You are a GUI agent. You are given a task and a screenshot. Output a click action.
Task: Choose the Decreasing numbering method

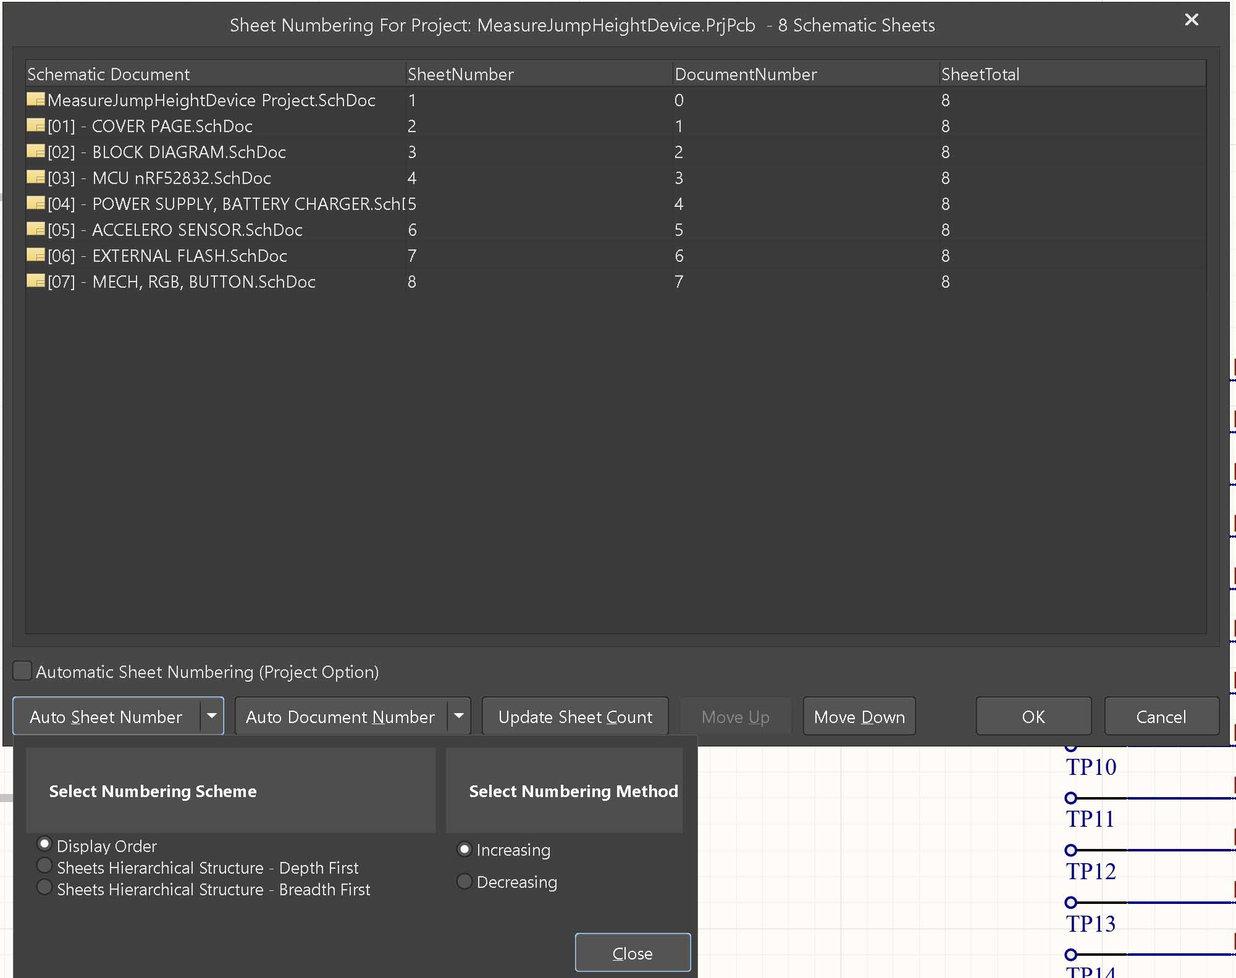coord(464,881)
